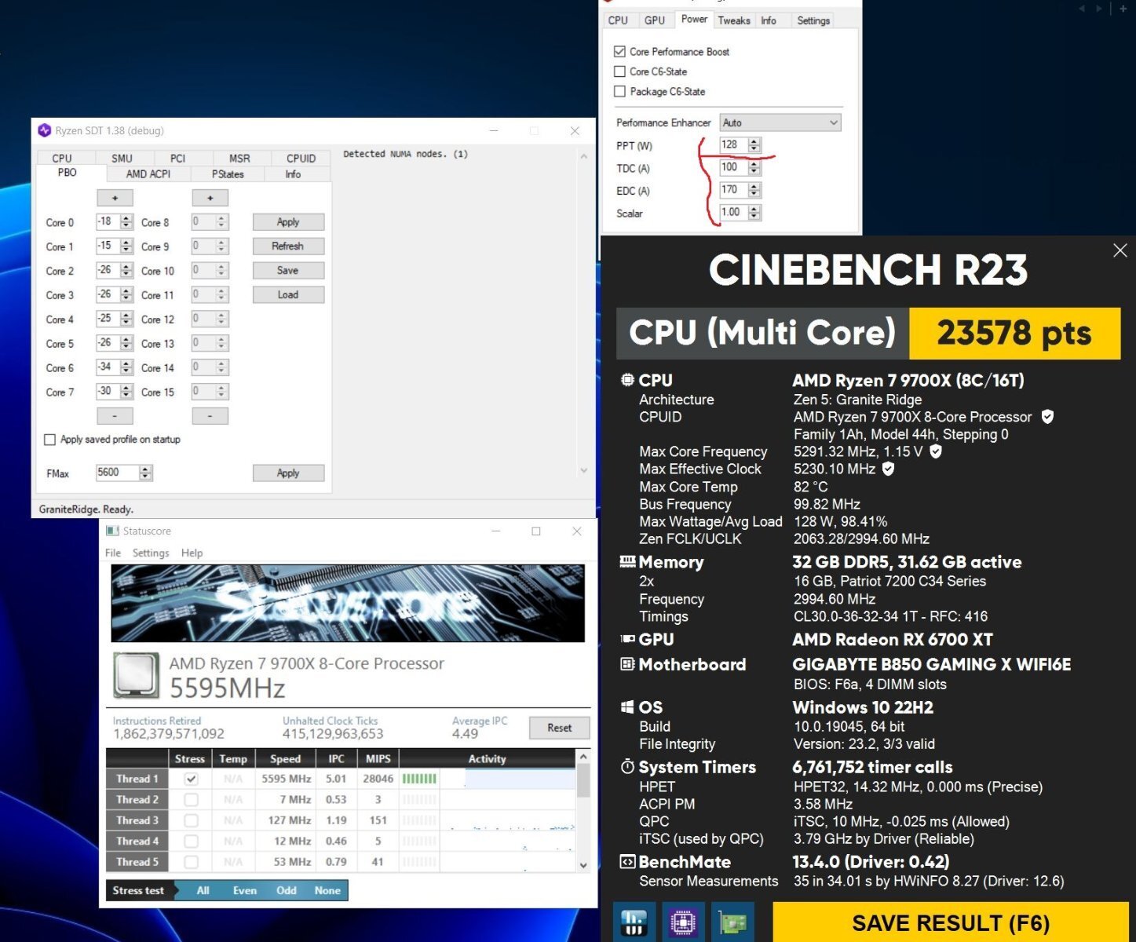The height and width of the screenshot is (942, 1136).
Task: Open Statuscore Settings menu
Action: pos(151,553)
